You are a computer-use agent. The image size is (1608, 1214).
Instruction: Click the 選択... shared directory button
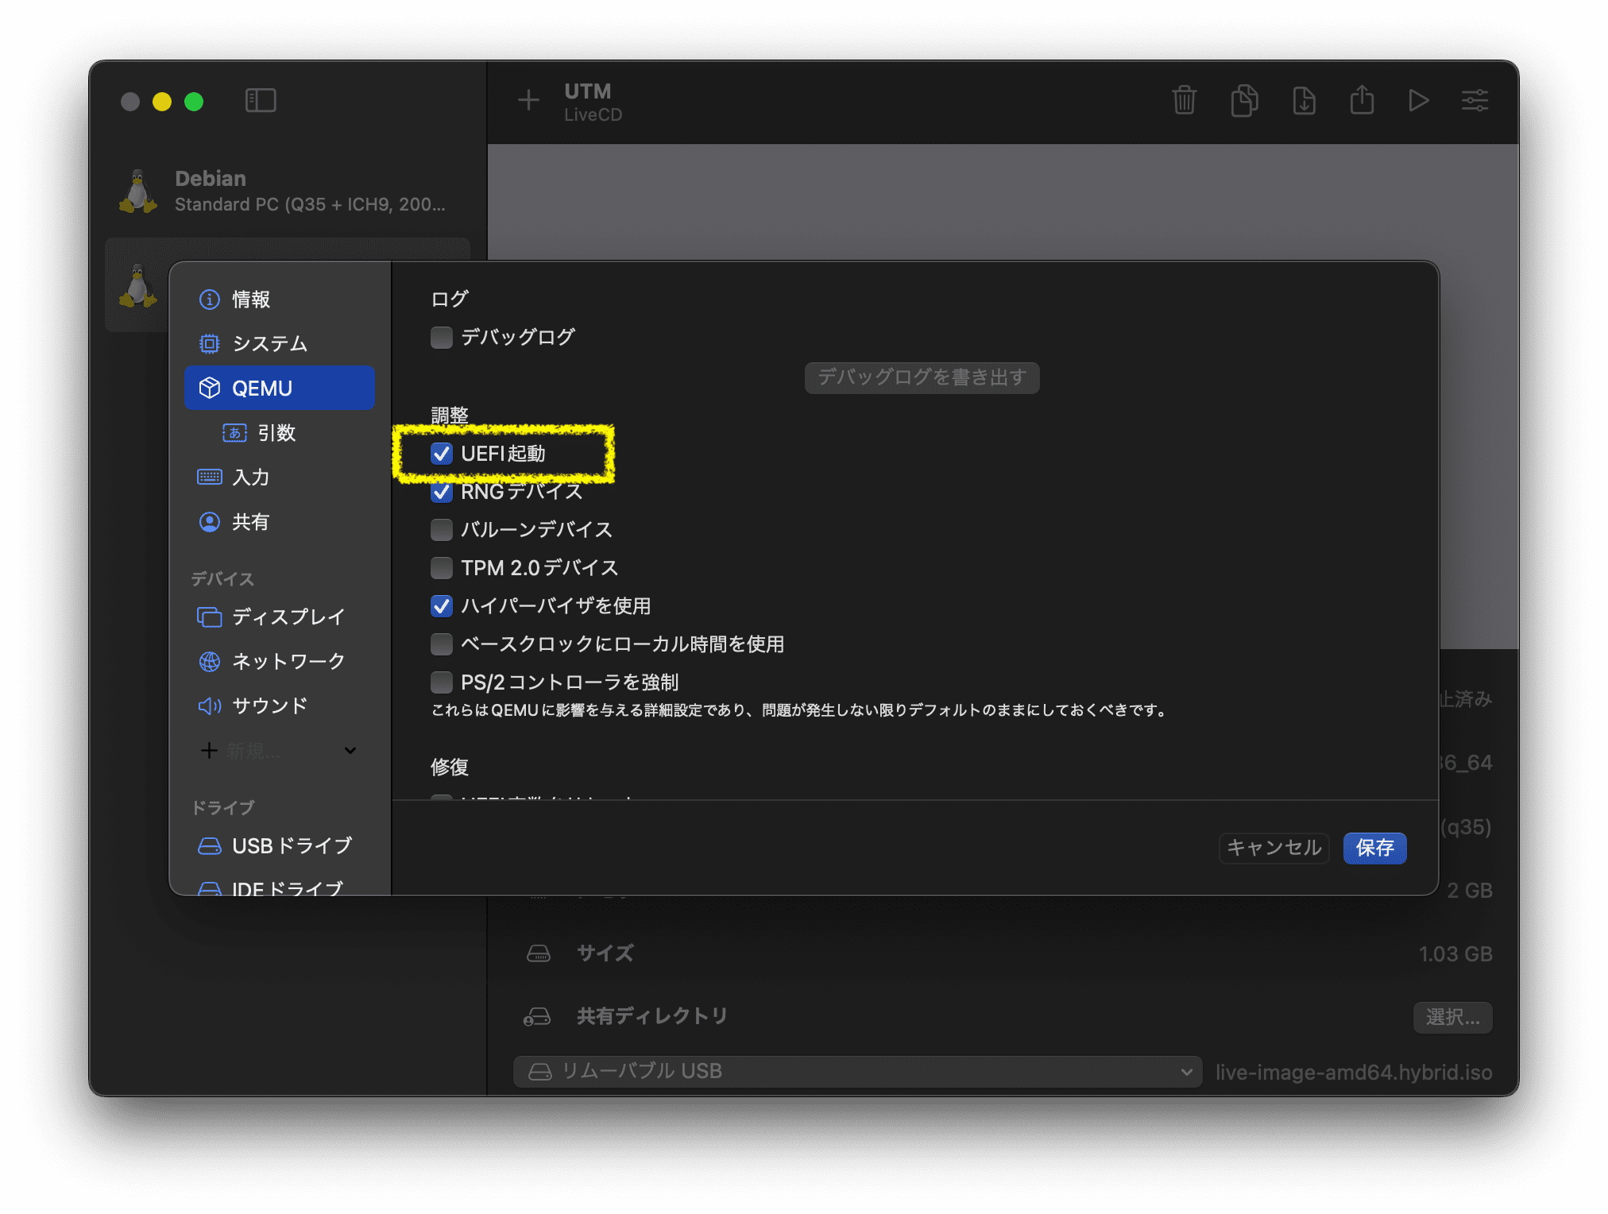pos(1452,1017)
